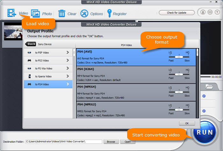Select the to PS3 Video category
This screenshot has width=223, height=151.
pyautogui.click(x=48, y=60)
